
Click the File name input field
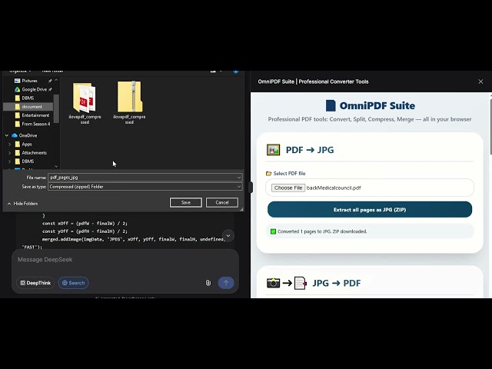tap(142, 178)
